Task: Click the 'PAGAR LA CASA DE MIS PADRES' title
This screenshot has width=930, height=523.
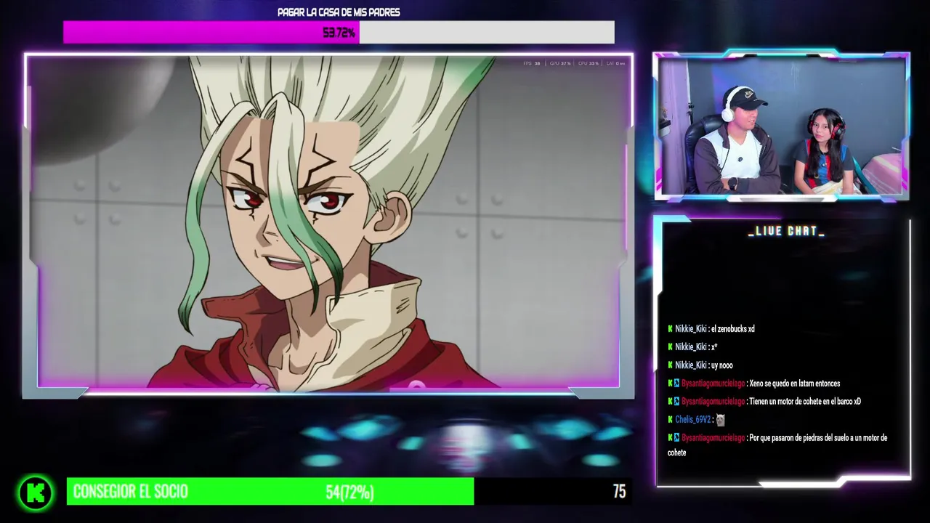Action: tap(339, 12)
